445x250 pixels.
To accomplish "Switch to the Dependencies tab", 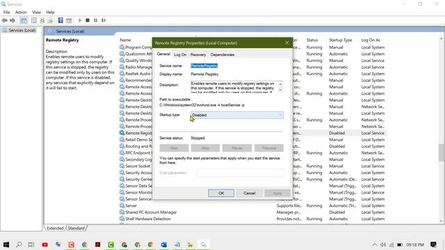I will tap(222, 55).
